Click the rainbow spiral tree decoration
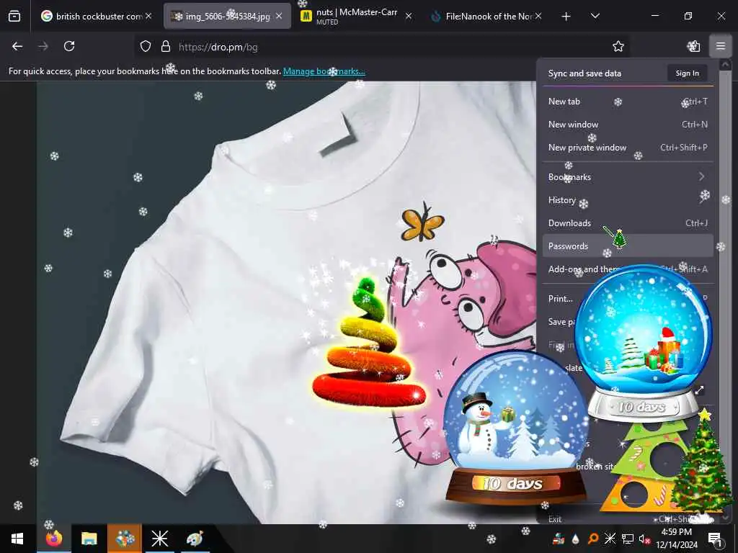 click(370, 342)
